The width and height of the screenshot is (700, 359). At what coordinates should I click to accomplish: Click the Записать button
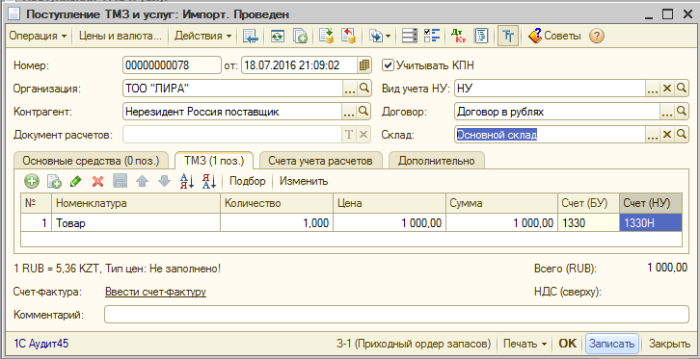point(611,344)
